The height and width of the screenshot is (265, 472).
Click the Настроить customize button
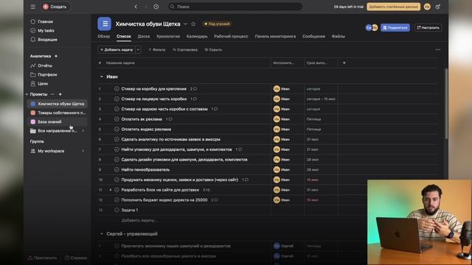click(428, 28)
